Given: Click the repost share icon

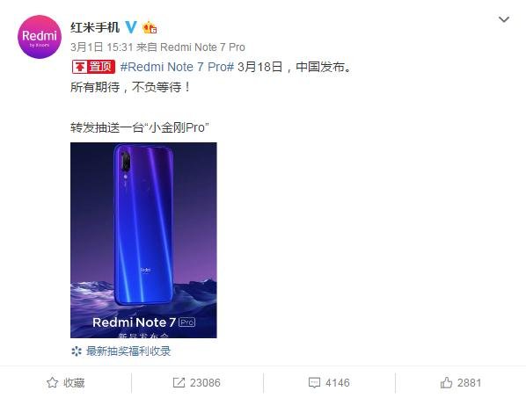Looking at the screenshot, I should [179, 382].
